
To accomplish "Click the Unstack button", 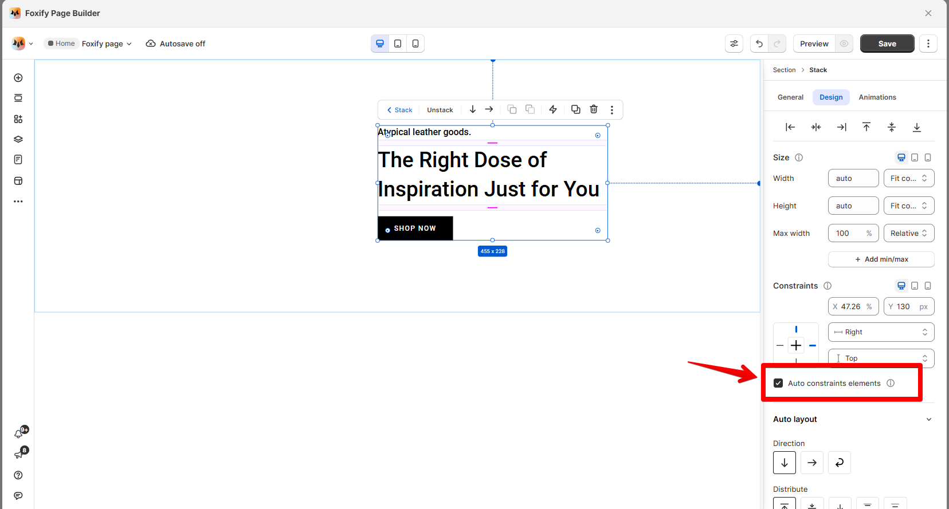I will point(440,110).
